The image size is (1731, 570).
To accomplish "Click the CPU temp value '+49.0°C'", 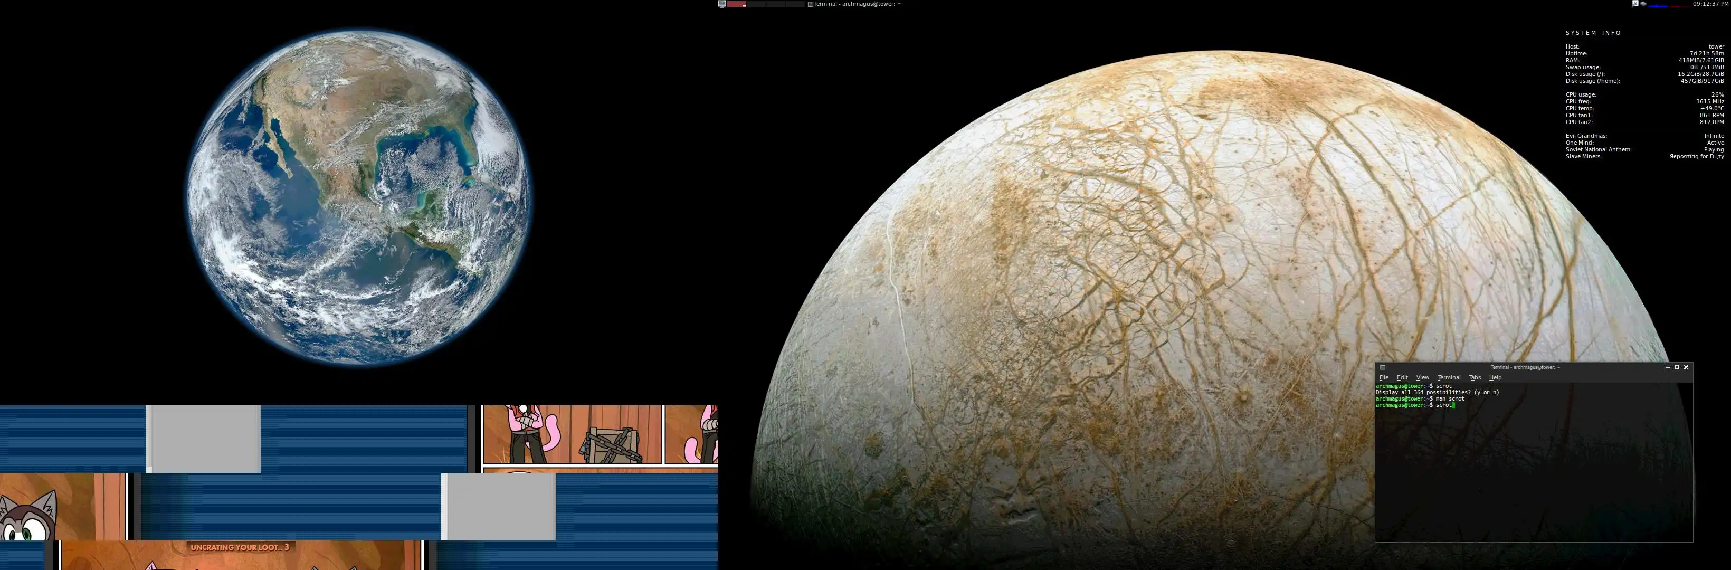I will click(x=1712, y=108).
